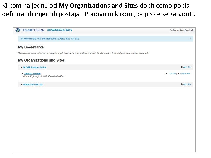The width and height of the screenshot is (211, 158).
Task: Expand the Smooth Surface site
Action: (23, 74)
